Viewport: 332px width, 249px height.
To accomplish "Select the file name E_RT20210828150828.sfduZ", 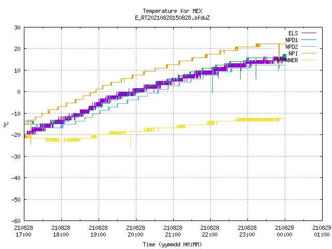I will [172, 18].
